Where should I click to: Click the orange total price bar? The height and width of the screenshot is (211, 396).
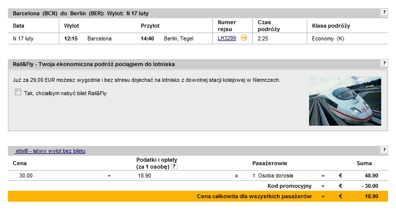click(198, 196)
